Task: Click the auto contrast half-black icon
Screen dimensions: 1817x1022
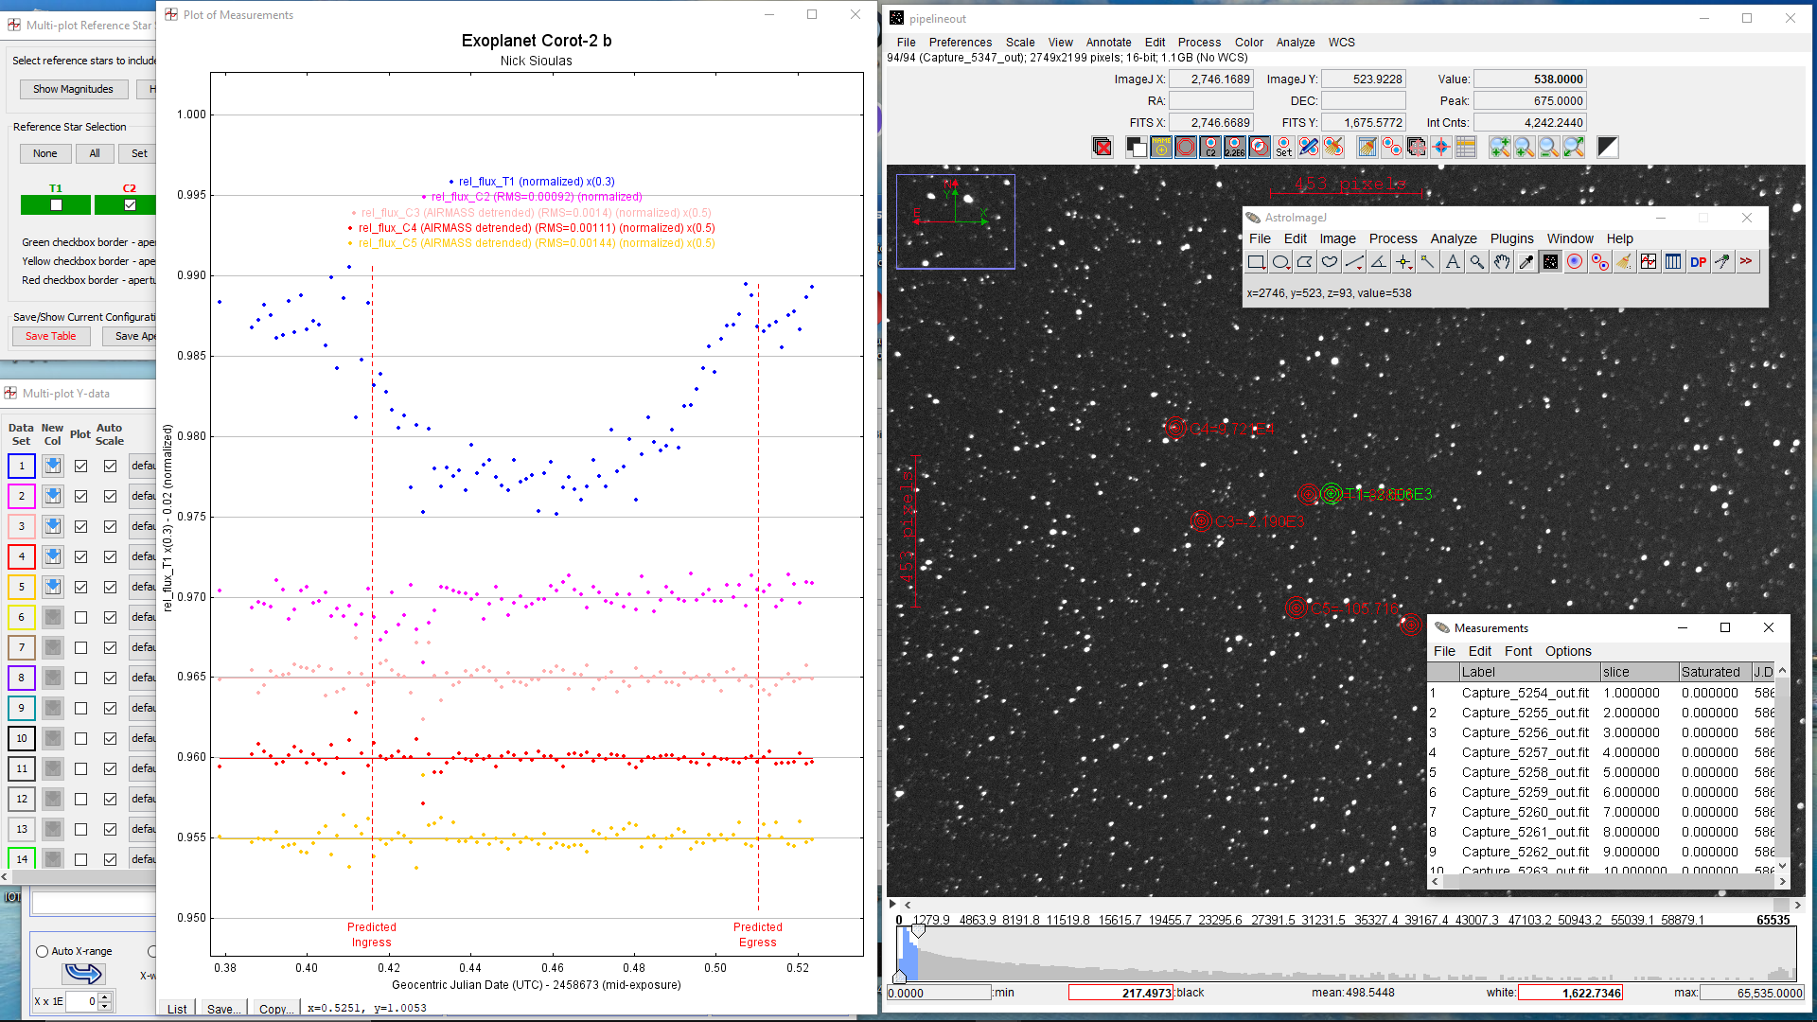Action: pyautogui.click(x=1608, y=147)
